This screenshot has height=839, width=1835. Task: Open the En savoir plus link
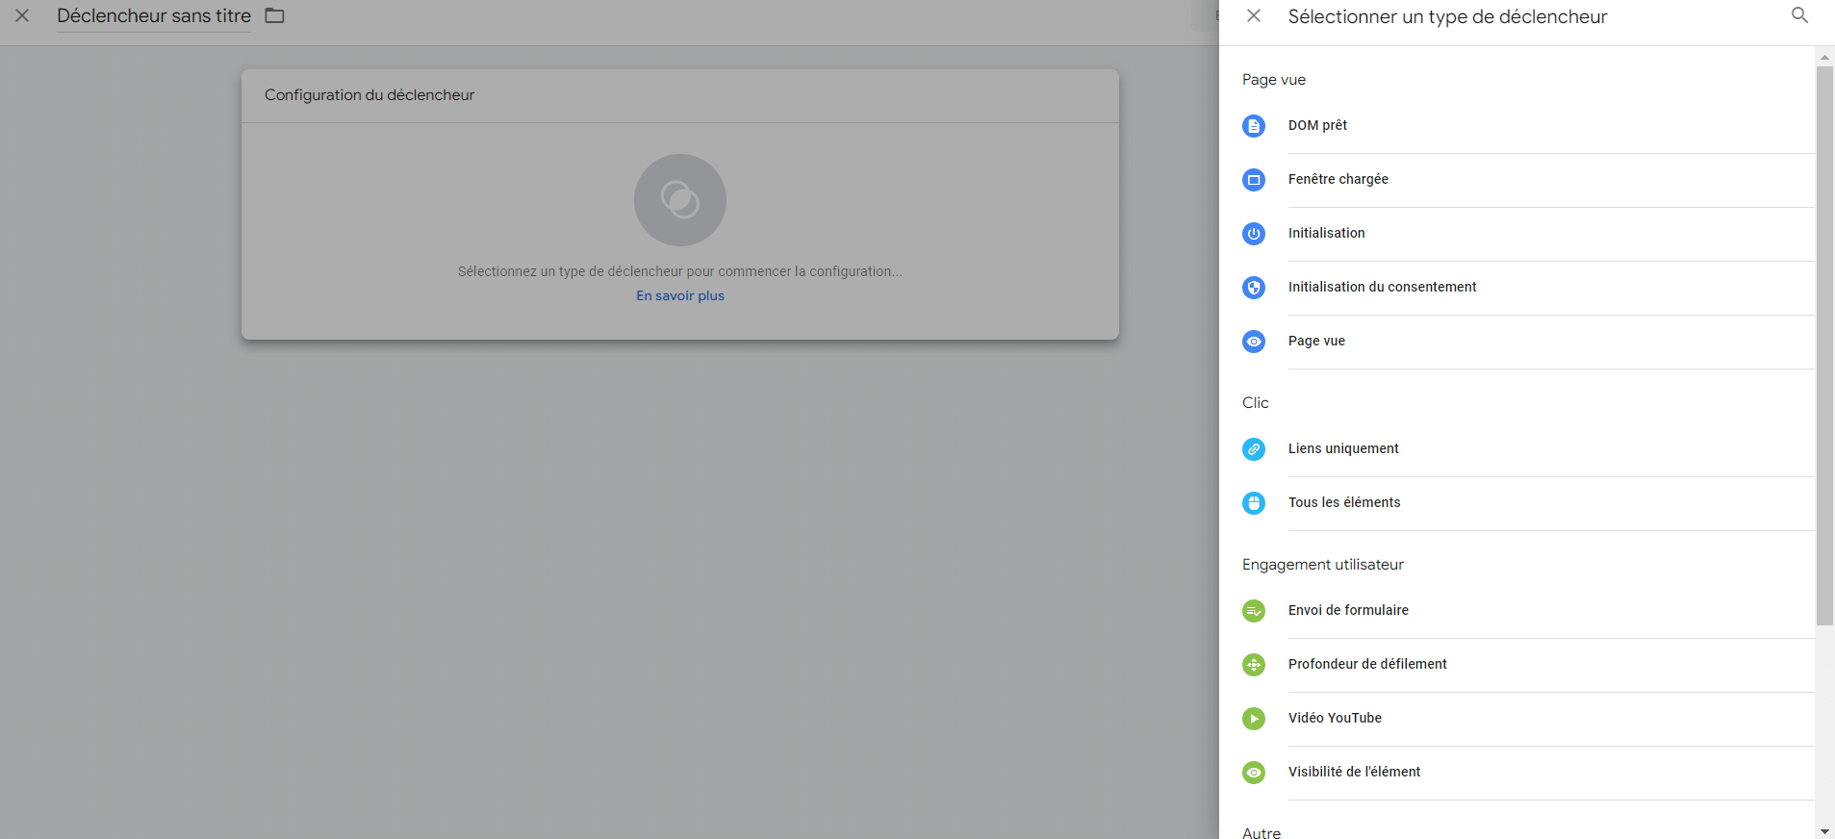[679, 296]
